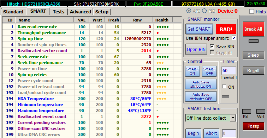The image size is (267, 138).
Task: Click the dark red Passp button
Action: 253,126
